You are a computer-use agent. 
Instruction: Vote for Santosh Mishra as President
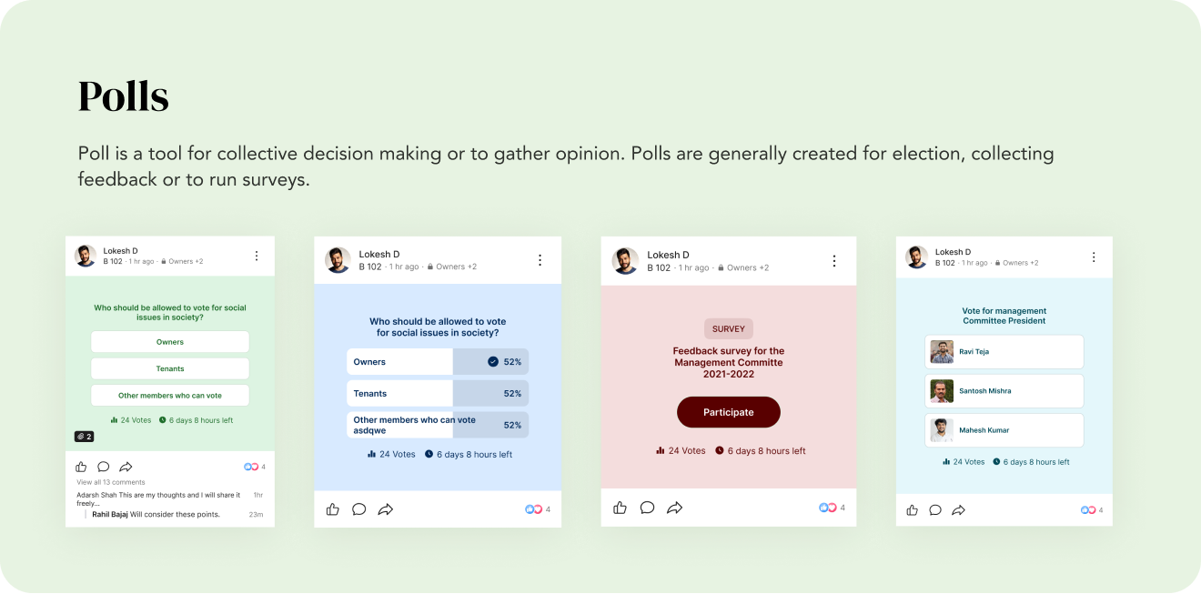(x=1004, y=391)
